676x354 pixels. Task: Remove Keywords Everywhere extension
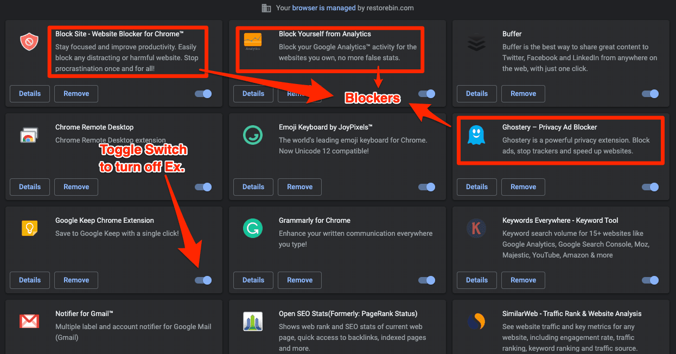click(x=523, y=280)
